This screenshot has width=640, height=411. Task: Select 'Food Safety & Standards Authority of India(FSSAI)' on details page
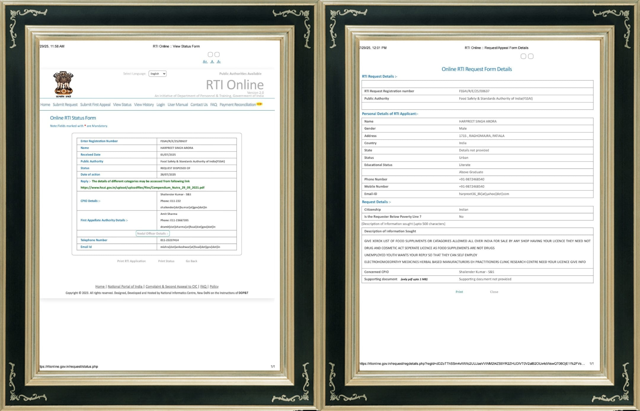click(x=496, y=99)
